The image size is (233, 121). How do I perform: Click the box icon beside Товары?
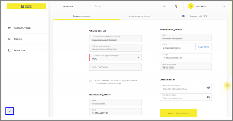[x=10, y=39]
